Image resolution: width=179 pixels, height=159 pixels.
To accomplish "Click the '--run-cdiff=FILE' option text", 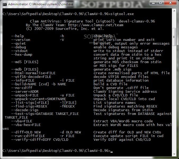I will coord(28,136).
